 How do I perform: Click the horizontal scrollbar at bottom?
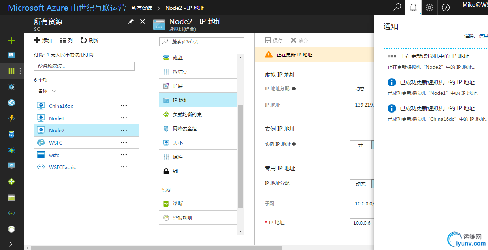[x=156, y=248]
